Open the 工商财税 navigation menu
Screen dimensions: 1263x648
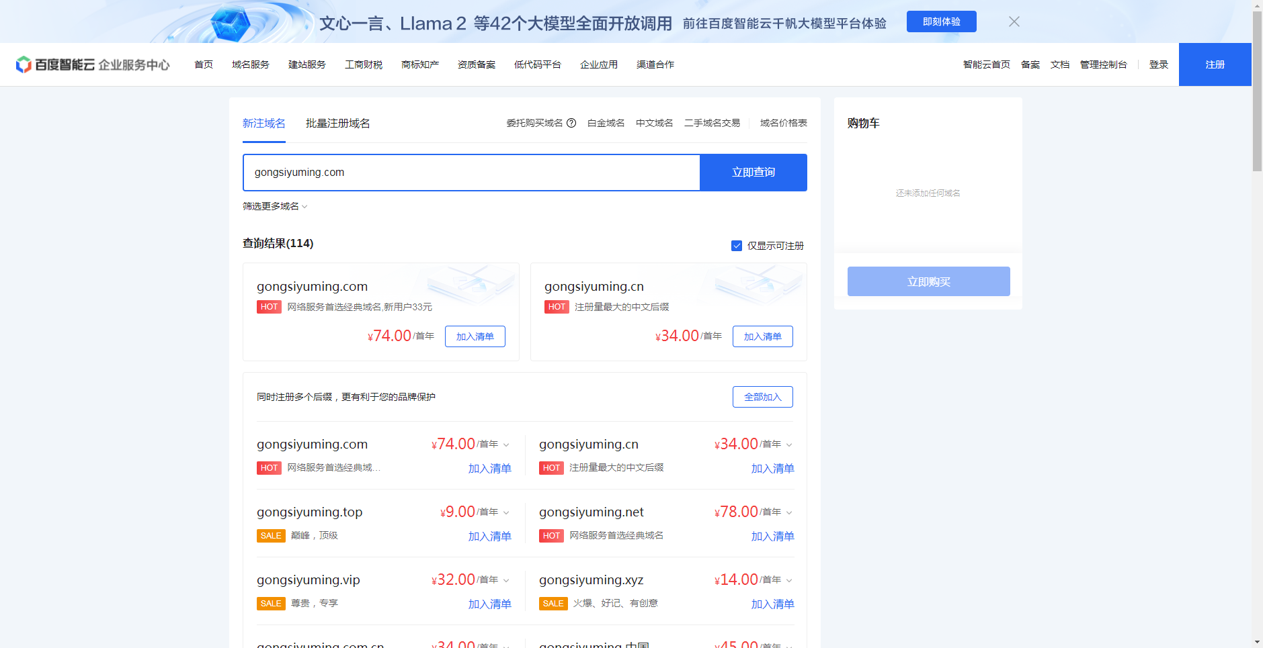click(363, 64)
